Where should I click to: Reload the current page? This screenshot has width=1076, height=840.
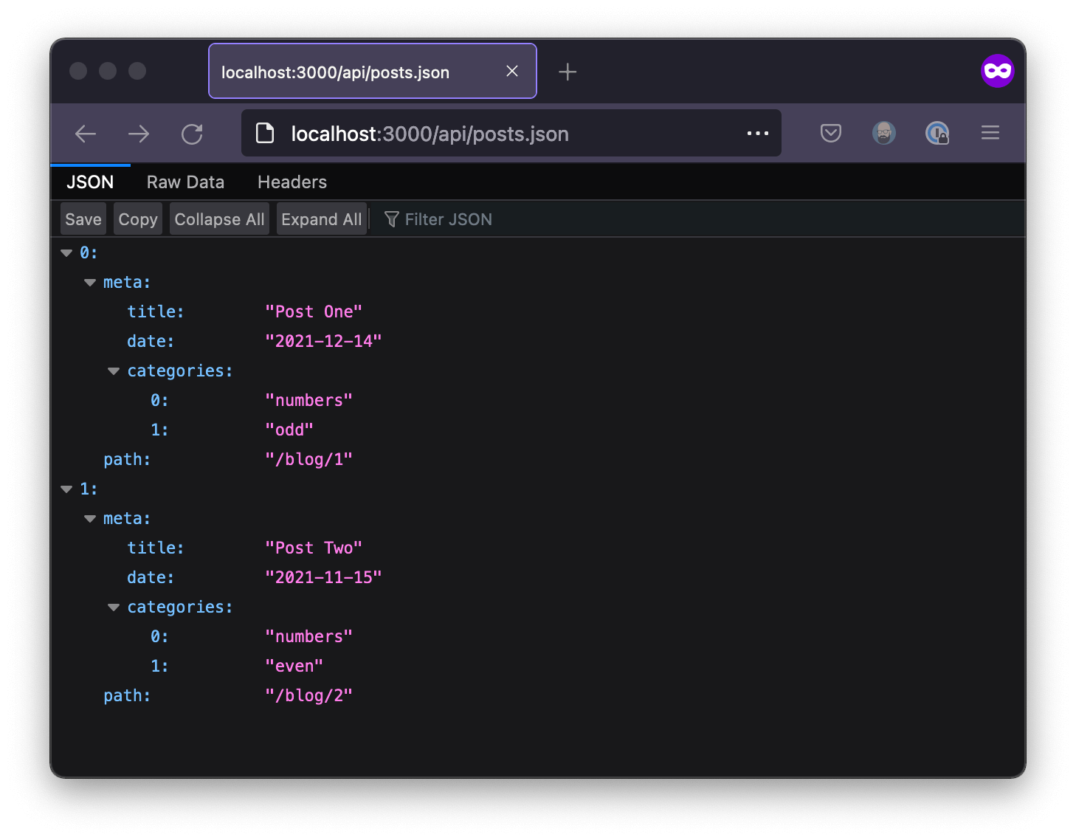point(192,134)
